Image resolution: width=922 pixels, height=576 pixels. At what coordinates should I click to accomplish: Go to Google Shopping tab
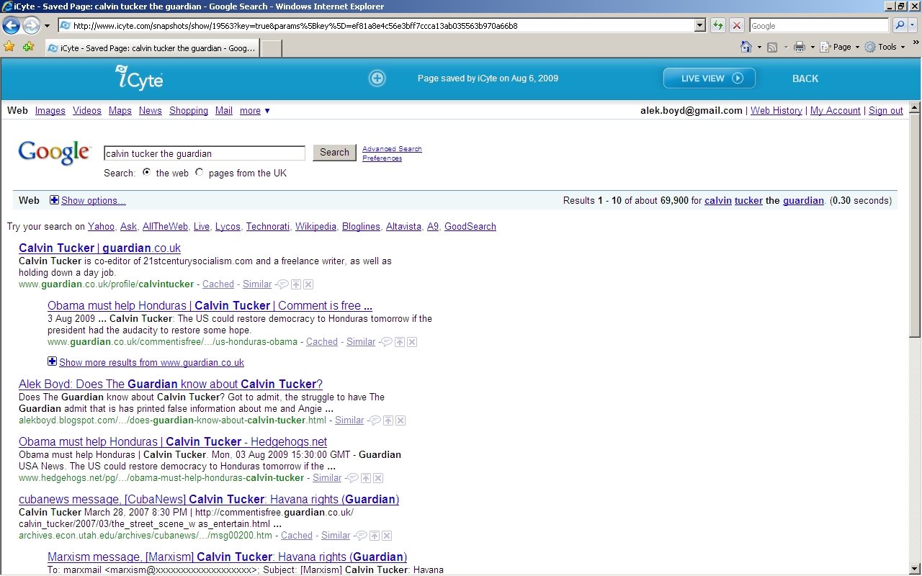(189, 110)
